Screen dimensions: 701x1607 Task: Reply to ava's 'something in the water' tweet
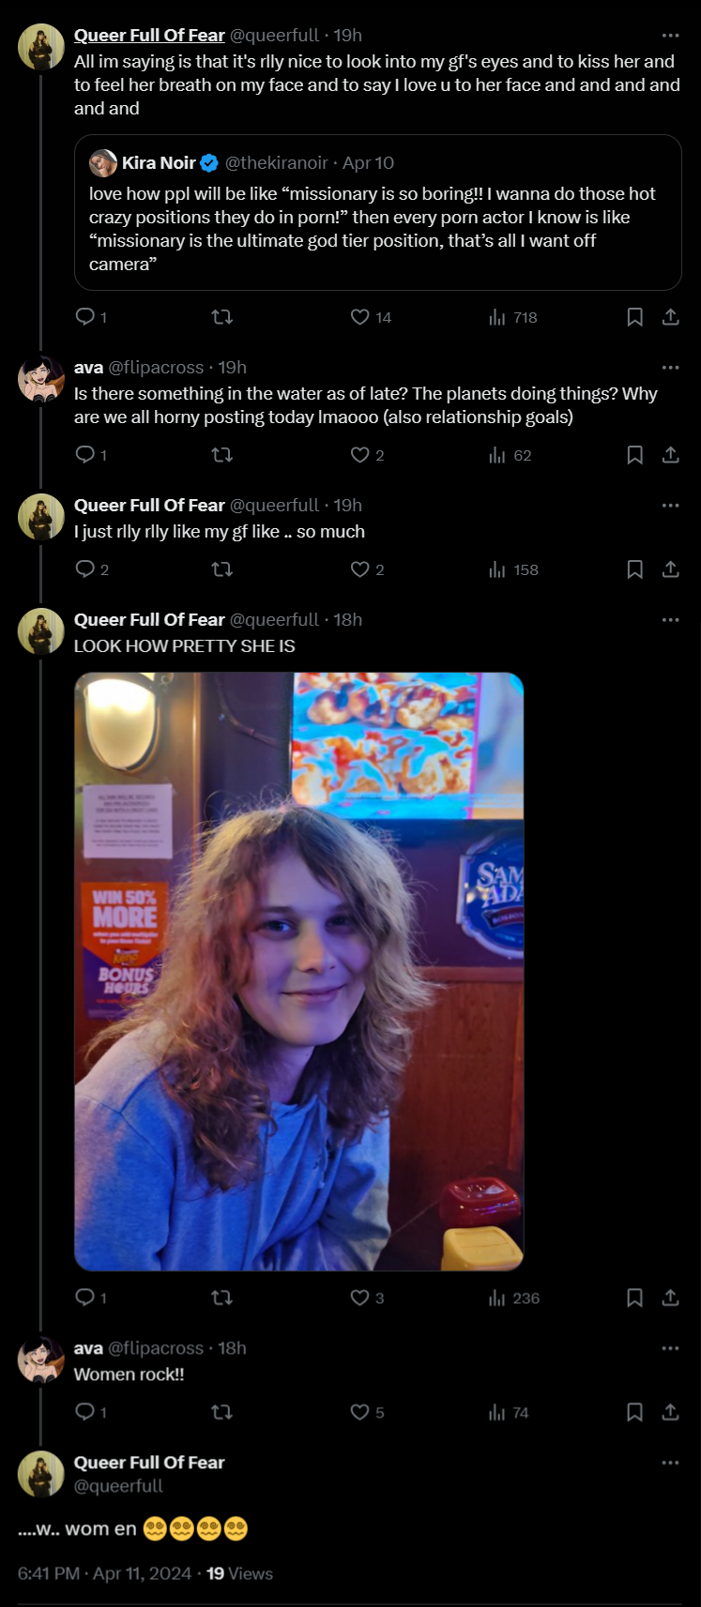91,455
